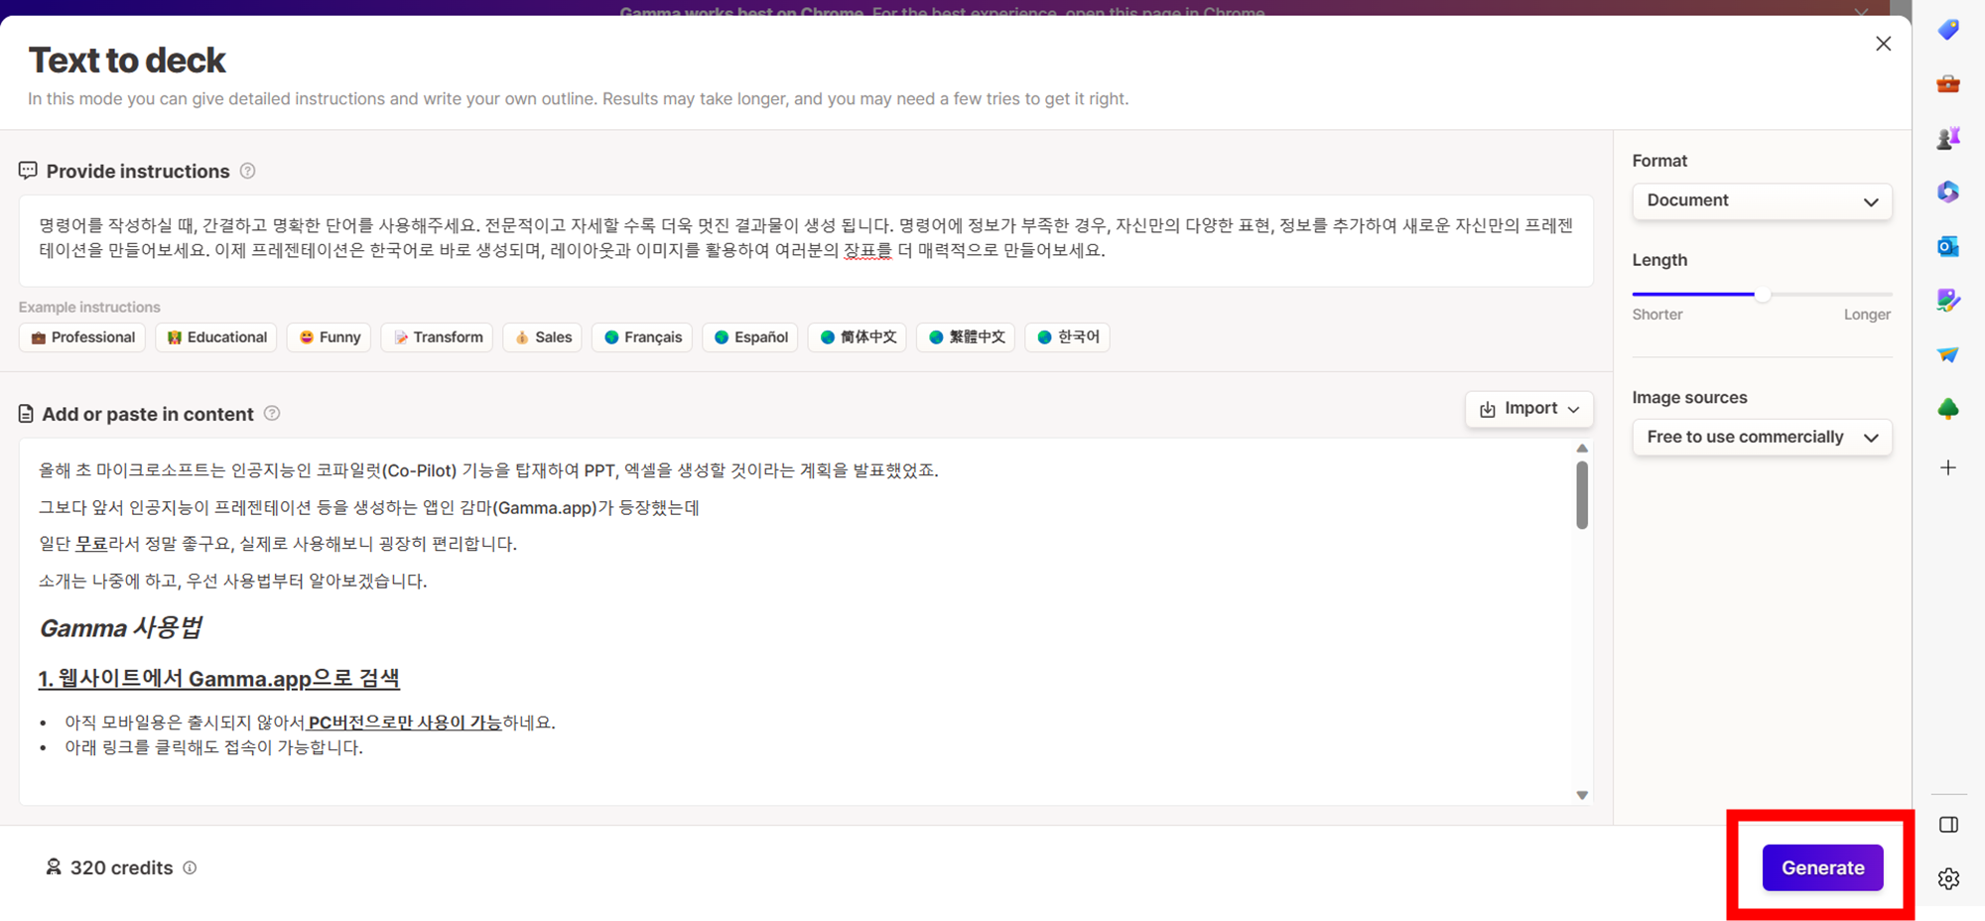
Task: Click the speech bubble icon beside Provide instructions
Action: [28, 171]
